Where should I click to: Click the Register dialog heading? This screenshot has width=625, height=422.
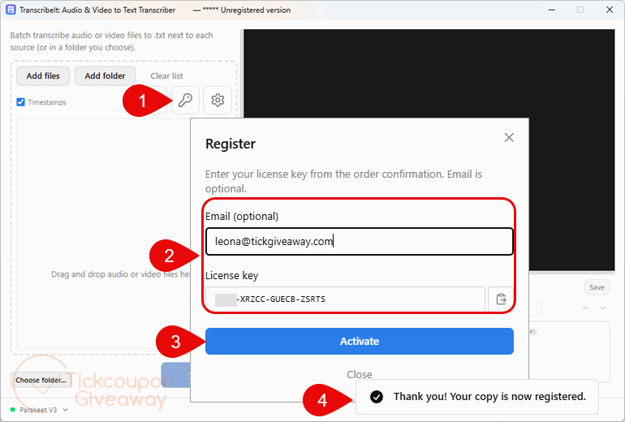231,144
